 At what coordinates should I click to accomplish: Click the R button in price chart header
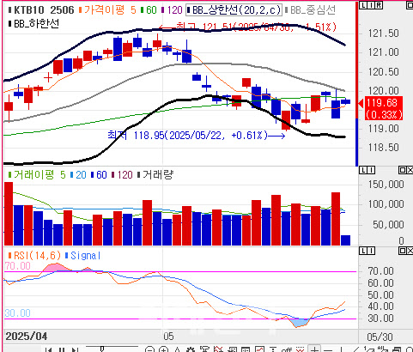[379, 5]
